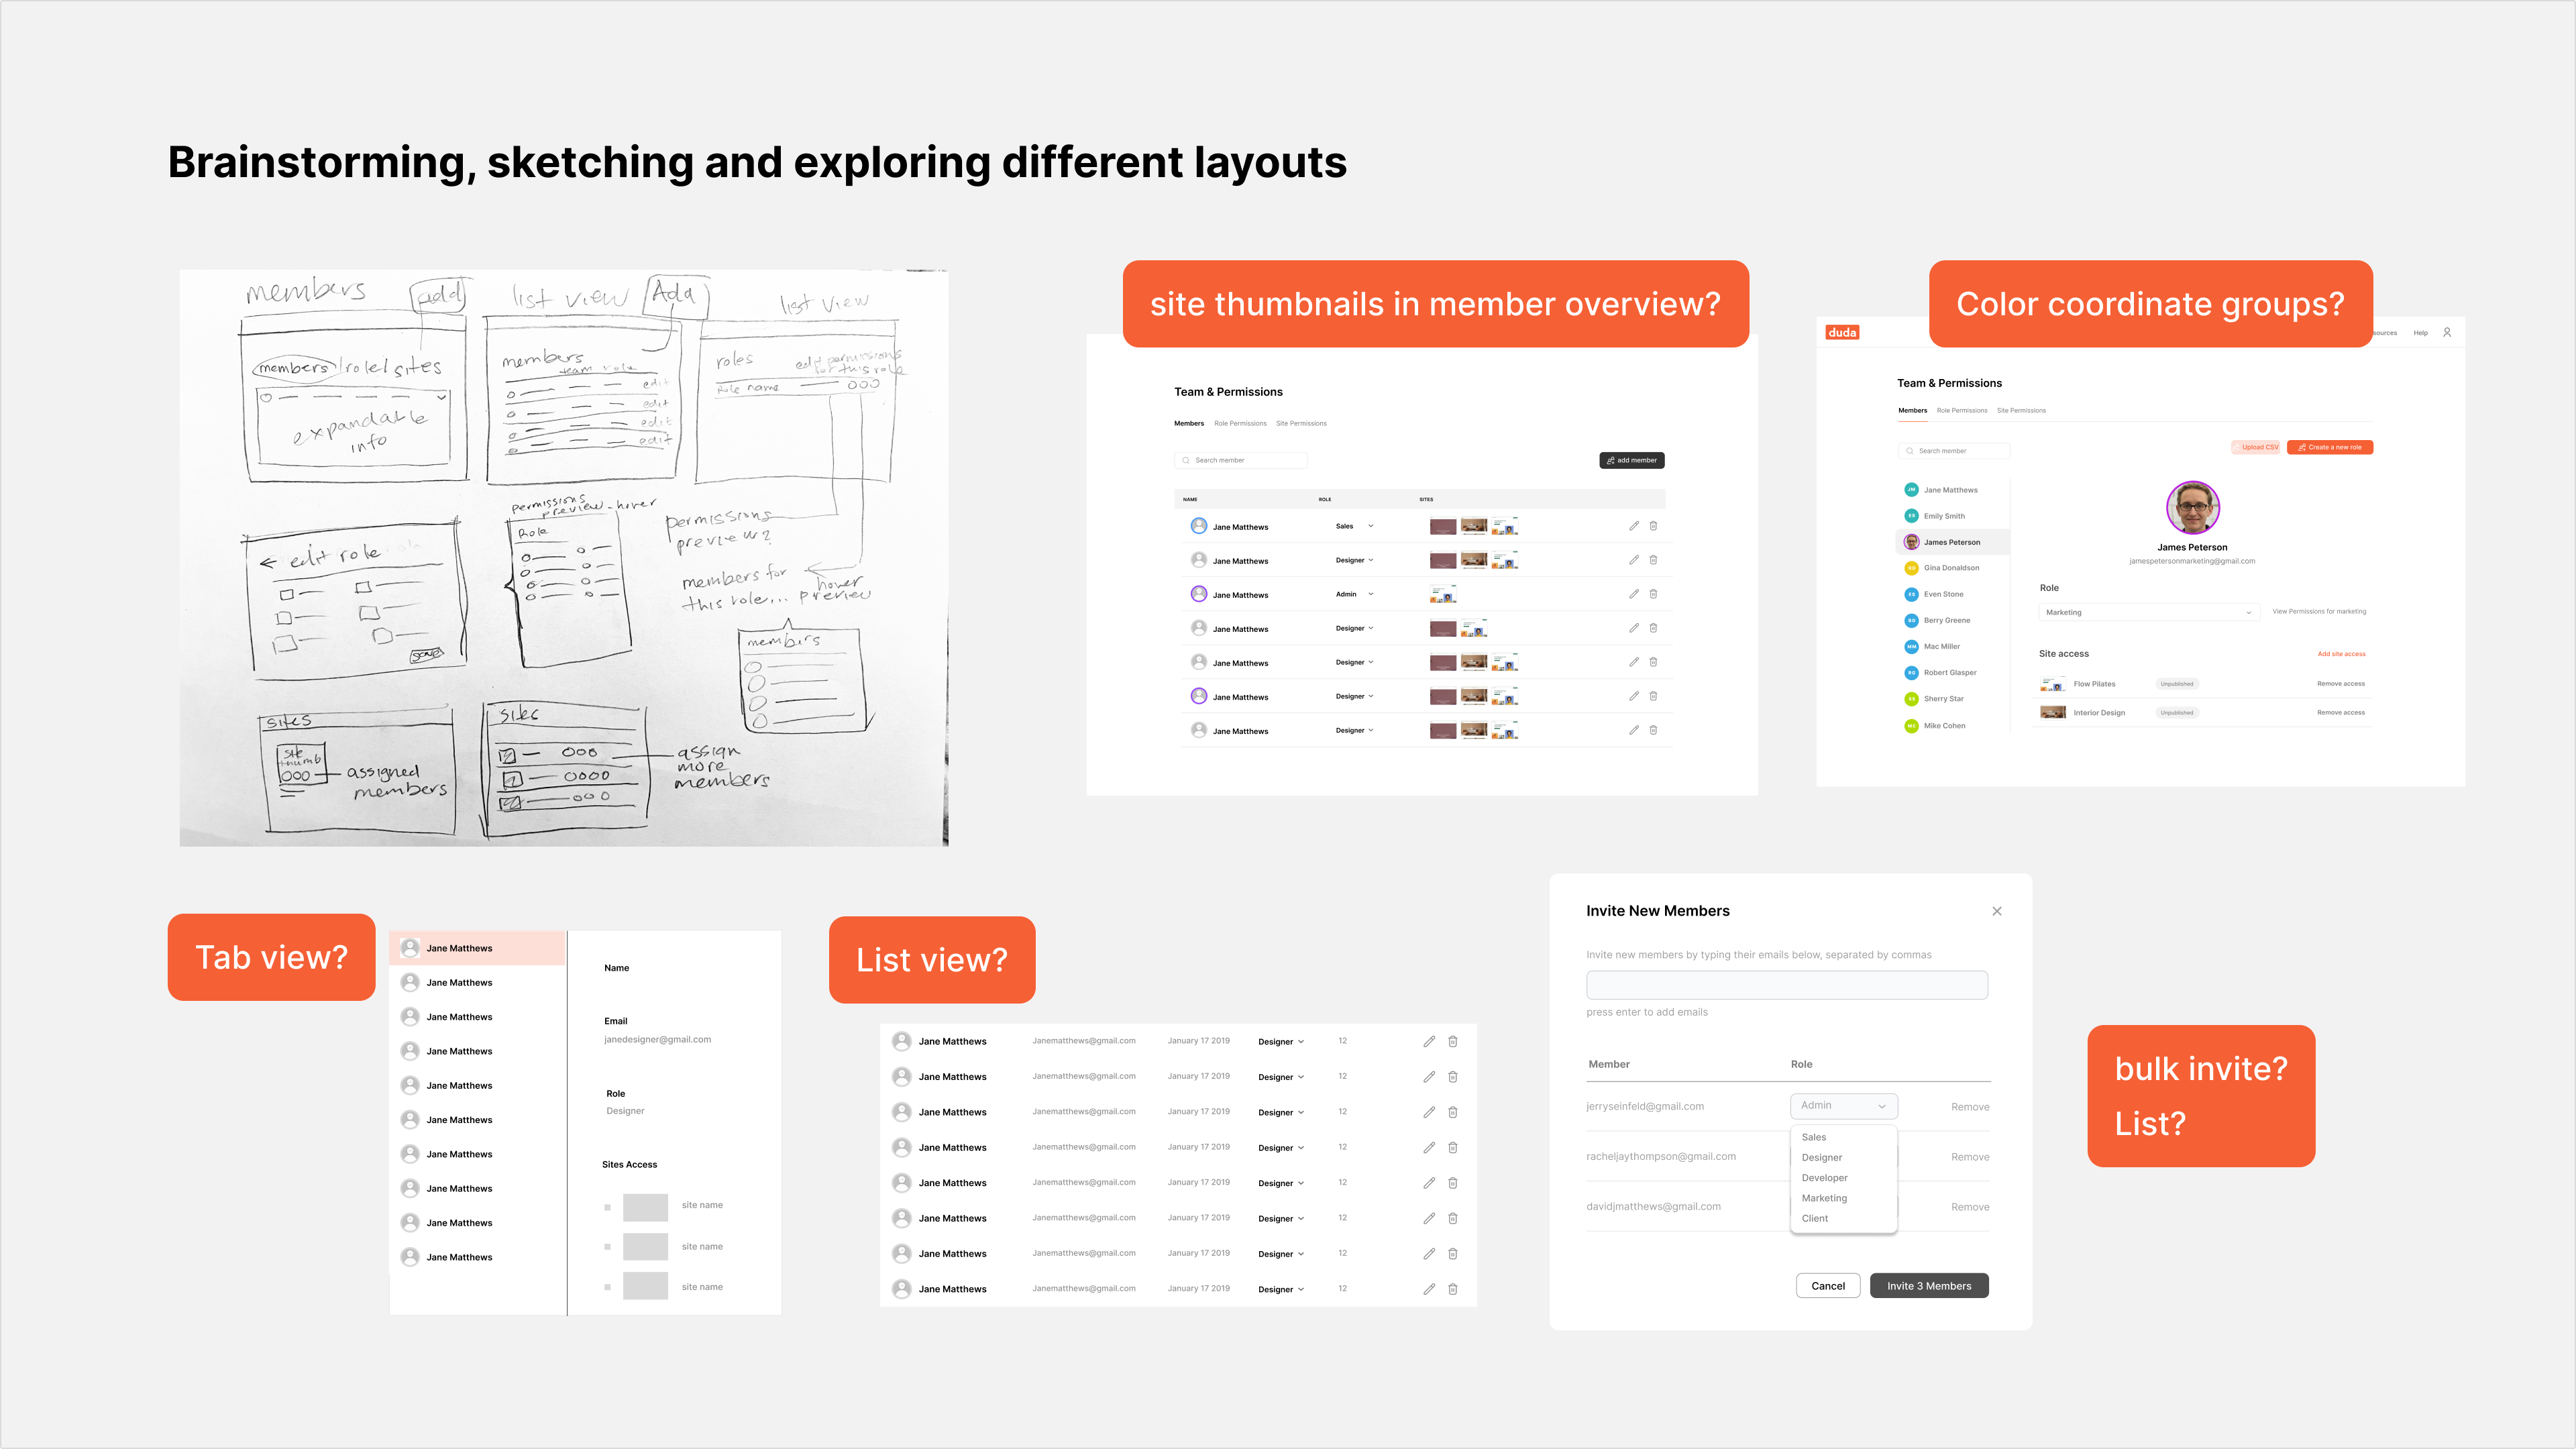Screen dimensions: 2576x1449
Task: Click the MC avatar for Mike Cohen
Action: point(1911,726)
